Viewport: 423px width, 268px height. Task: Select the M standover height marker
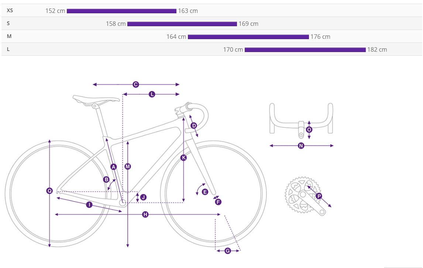128,166
